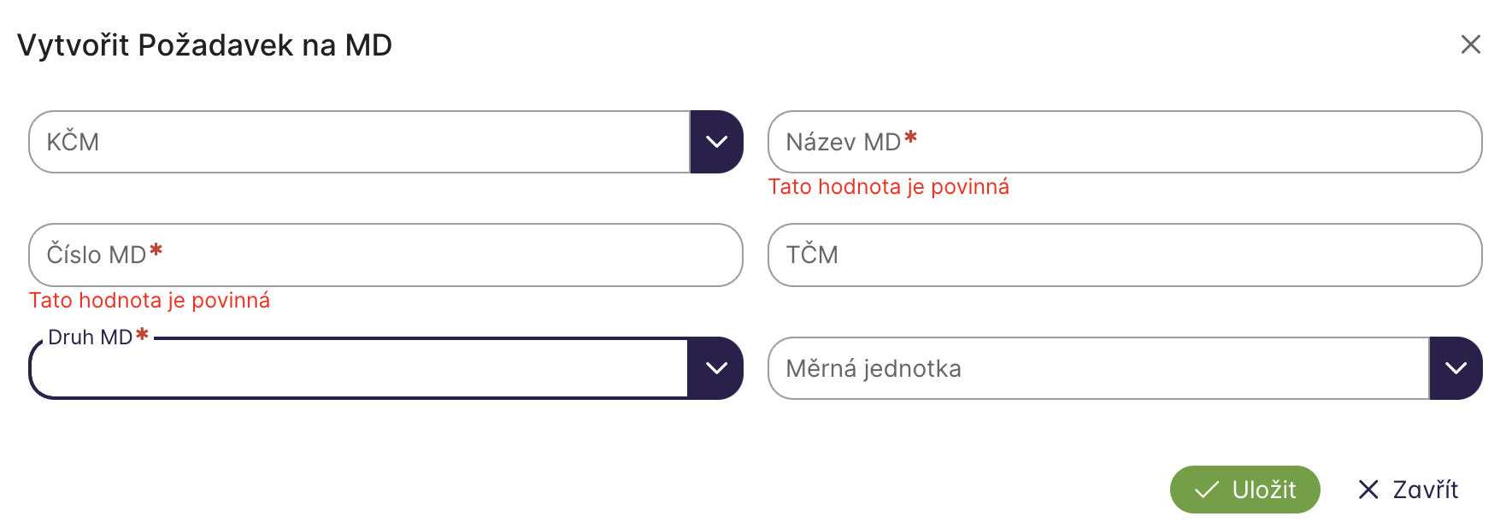1506x528 pixels.
Task: Select the TČM text field
Action: [x=1125, y=255]
